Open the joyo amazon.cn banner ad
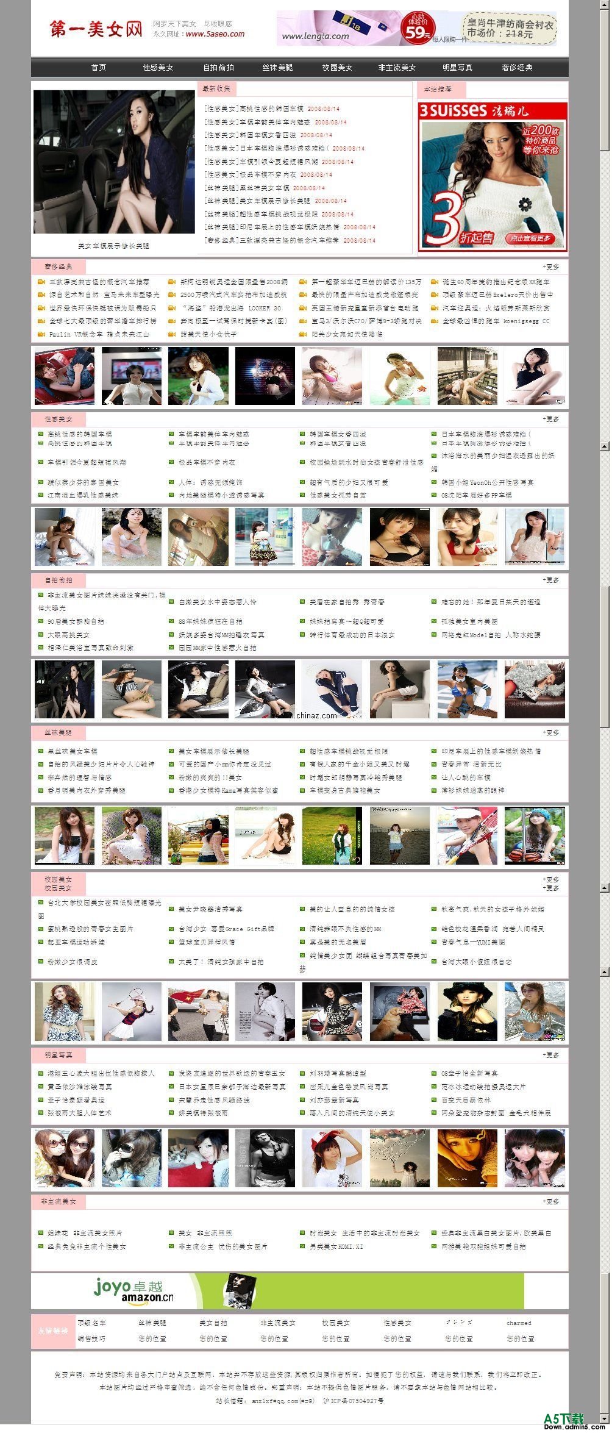612x1433 pixels. click(278, 1291)
